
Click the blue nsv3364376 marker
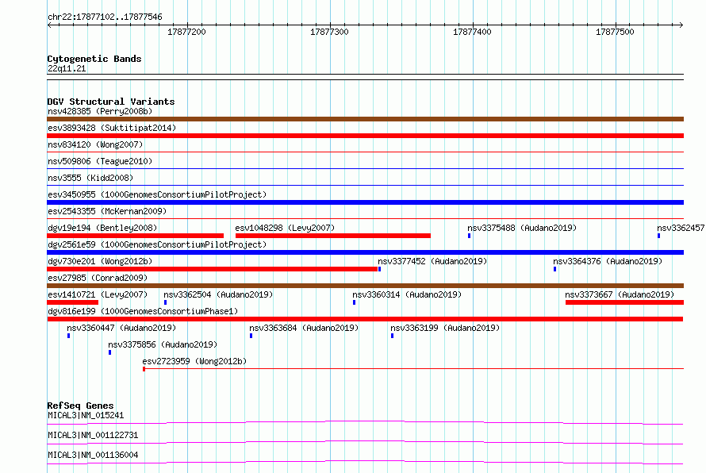pos(554,269)
